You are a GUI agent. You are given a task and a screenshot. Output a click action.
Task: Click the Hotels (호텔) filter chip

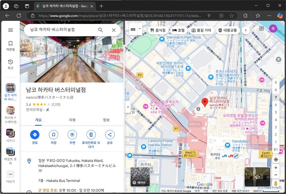178,30
